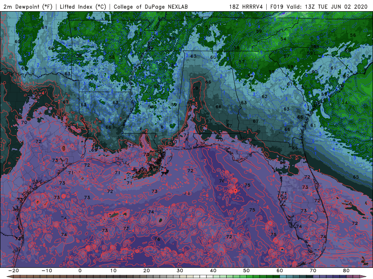Click the "50" color scale label
The width and height of the screenshot is (373, 279).
247,271
